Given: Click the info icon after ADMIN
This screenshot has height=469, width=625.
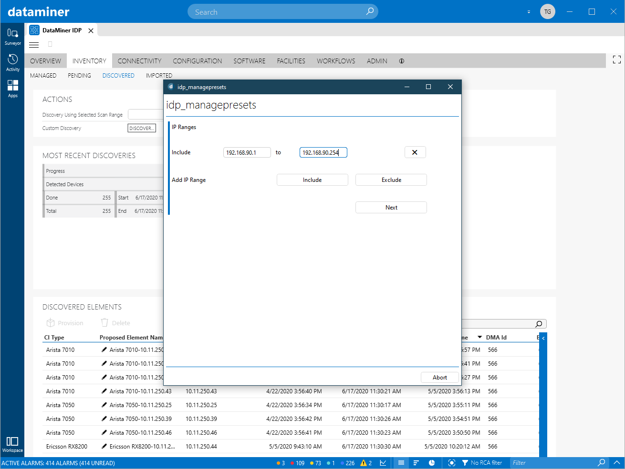Looking at the screenshot, I should tap(402, 61).
